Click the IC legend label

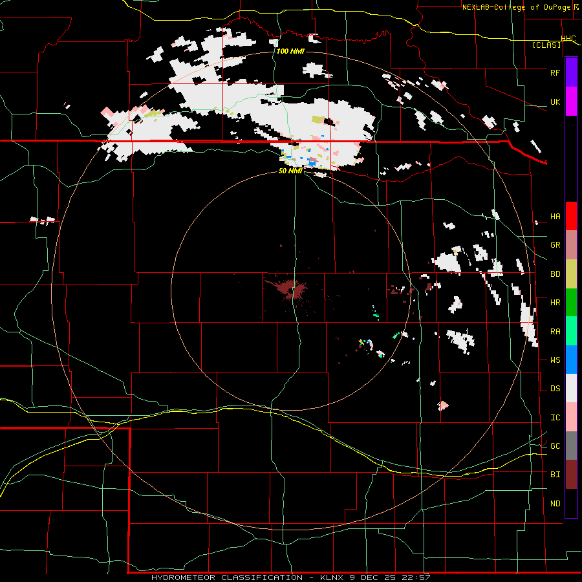(555, 418)
